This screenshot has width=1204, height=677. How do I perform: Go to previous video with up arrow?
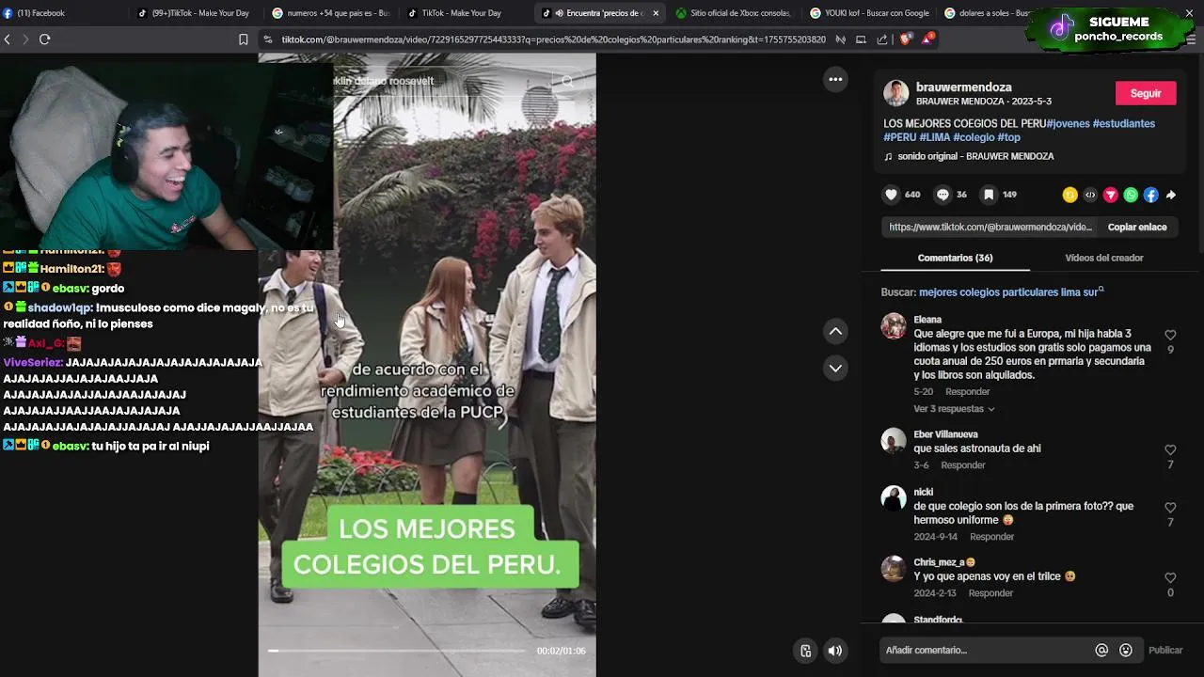pos(835,331)
